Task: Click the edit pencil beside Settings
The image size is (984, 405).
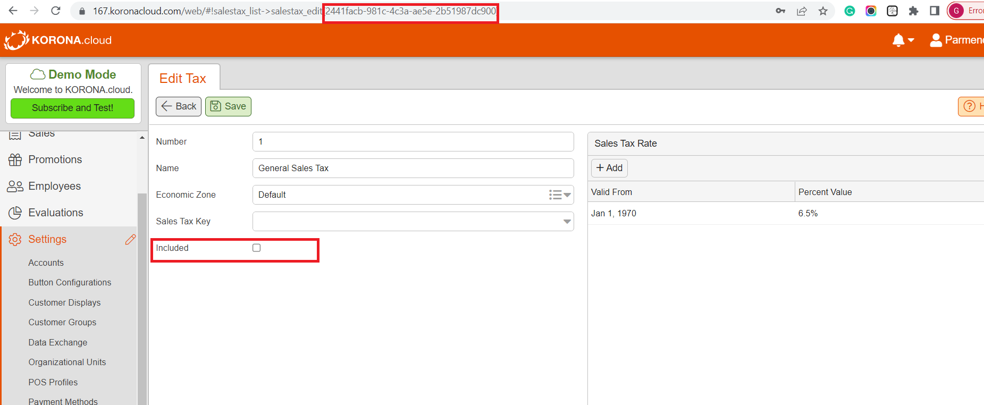Action: (130, 239)
